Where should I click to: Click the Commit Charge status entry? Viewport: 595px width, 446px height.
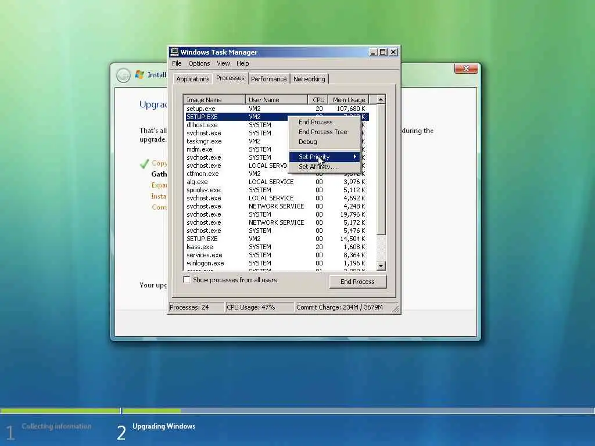[x=343, y=307]
